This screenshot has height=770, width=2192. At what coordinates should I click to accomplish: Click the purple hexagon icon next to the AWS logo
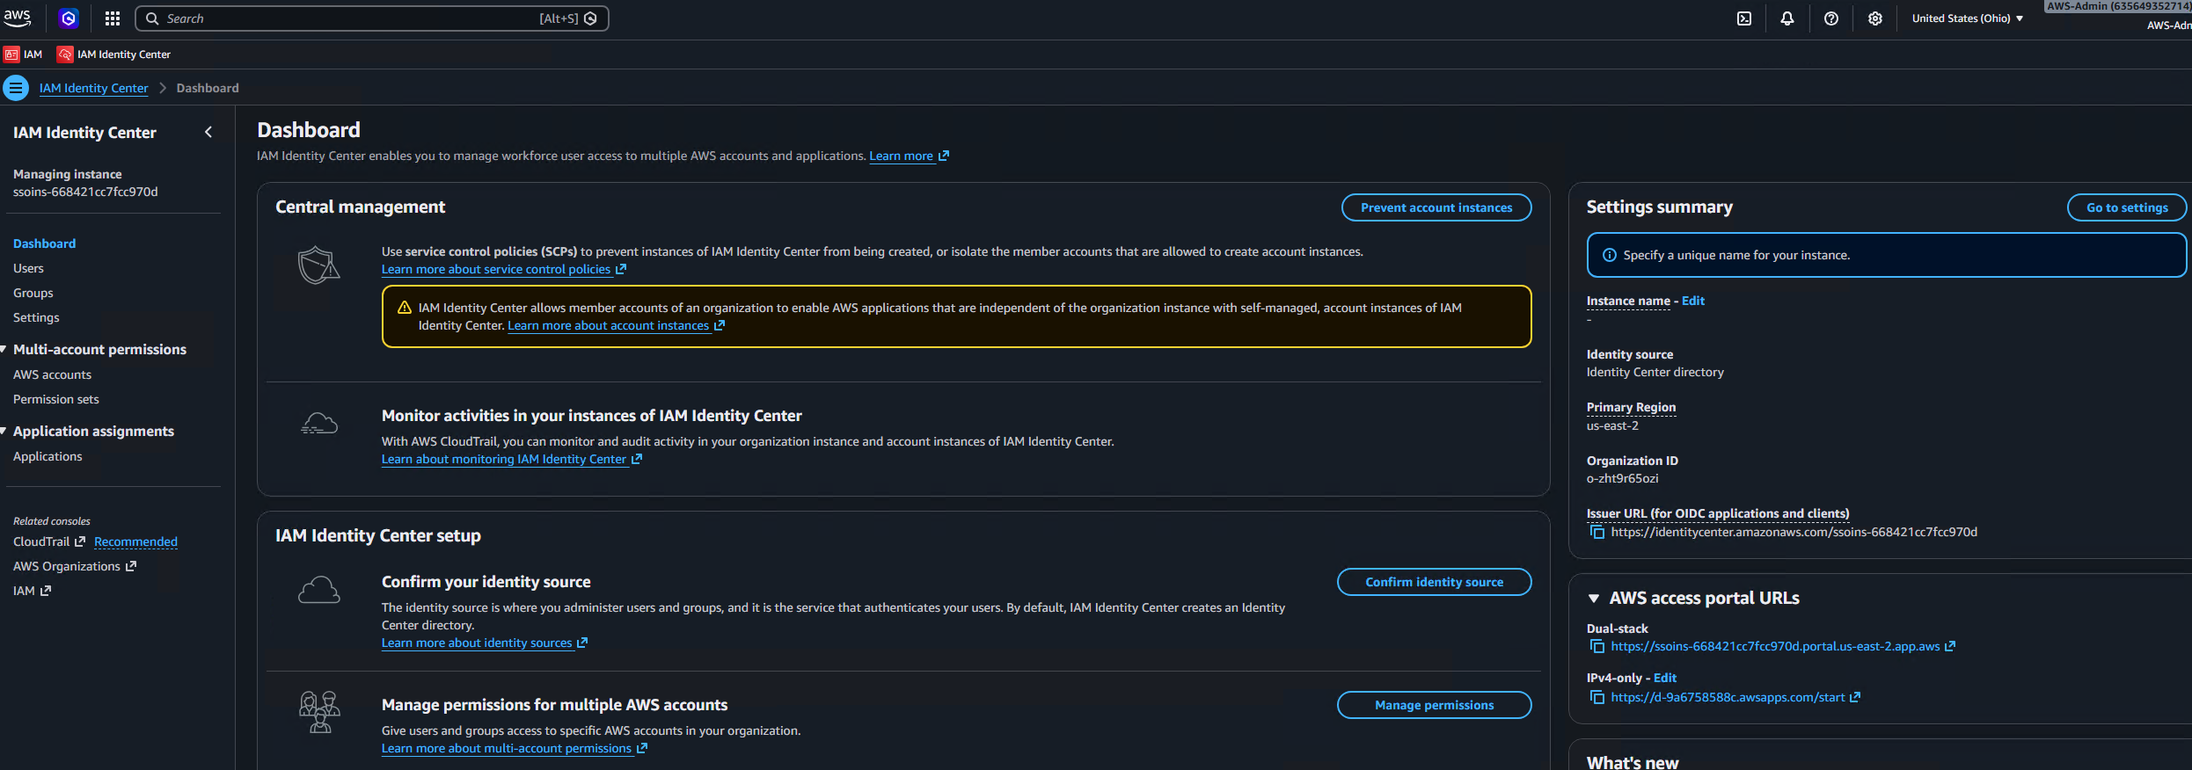69,18
